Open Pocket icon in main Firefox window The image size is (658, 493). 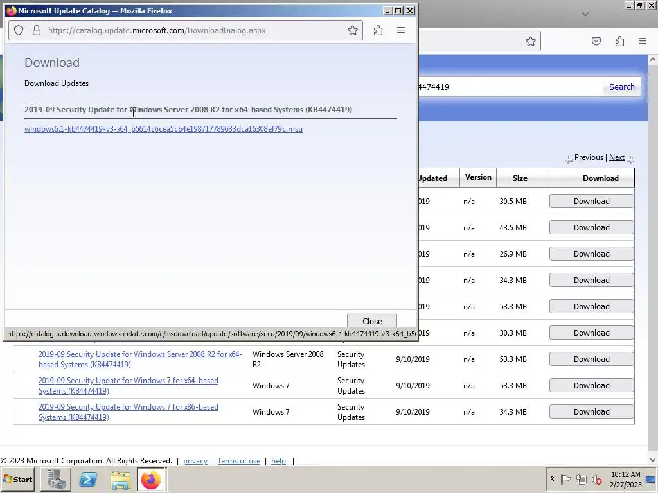coord(596,41)
